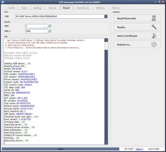Image resolution: width=166 pixels, height=152 pixels.
Task: Focus the IMEI input field
Action: coord(36,26)
